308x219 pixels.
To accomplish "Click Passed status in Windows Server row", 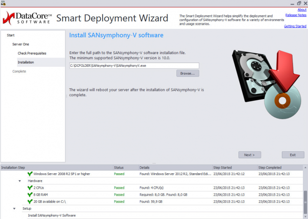I will (119, 174).
